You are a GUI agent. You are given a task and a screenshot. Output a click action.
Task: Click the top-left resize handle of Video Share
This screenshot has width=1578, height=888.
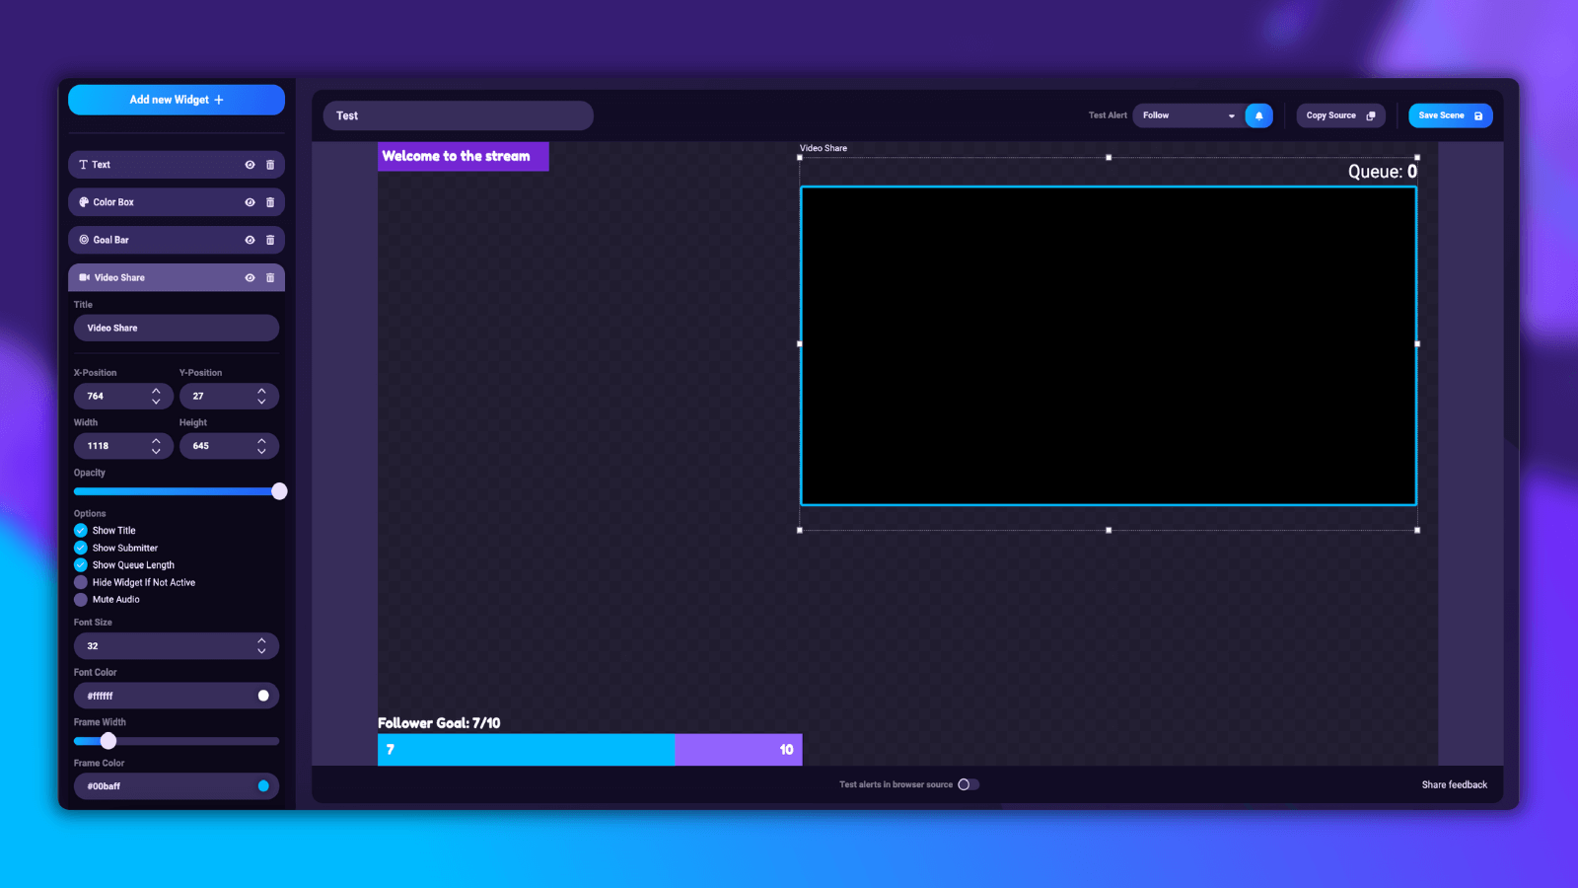click(x=800, y=158)
